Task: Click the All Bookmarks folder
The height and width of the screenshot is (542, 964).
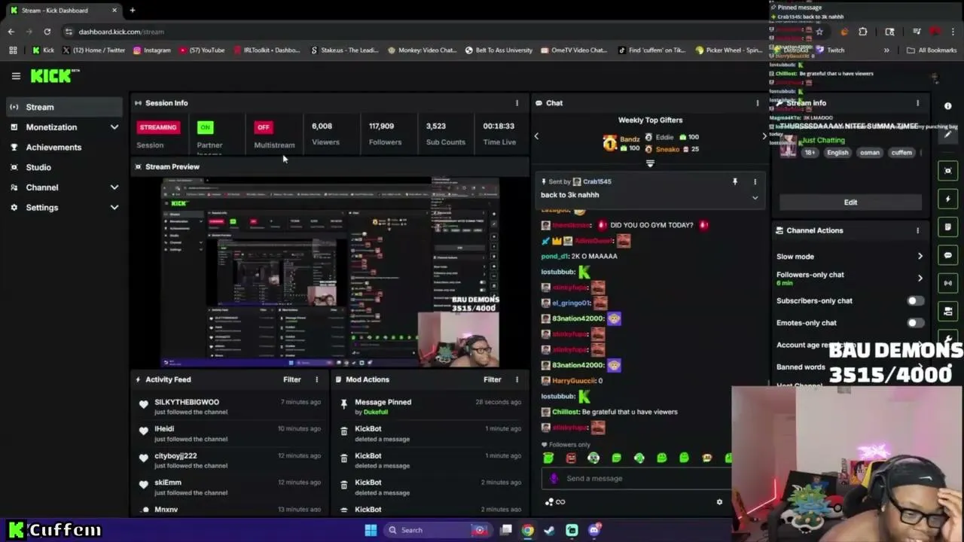Action: [x=931, y=50]
